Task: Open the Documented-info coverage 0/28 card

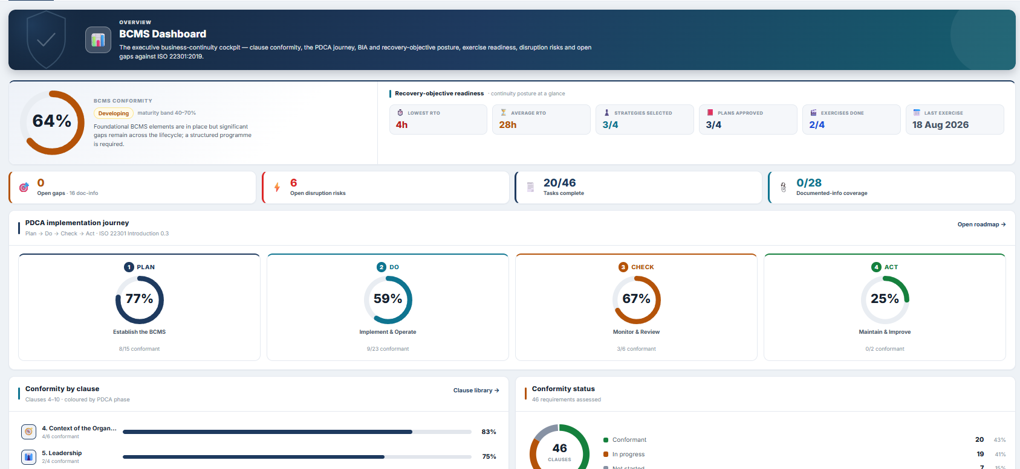Action: pyautogui.click(x=892, y=188)
